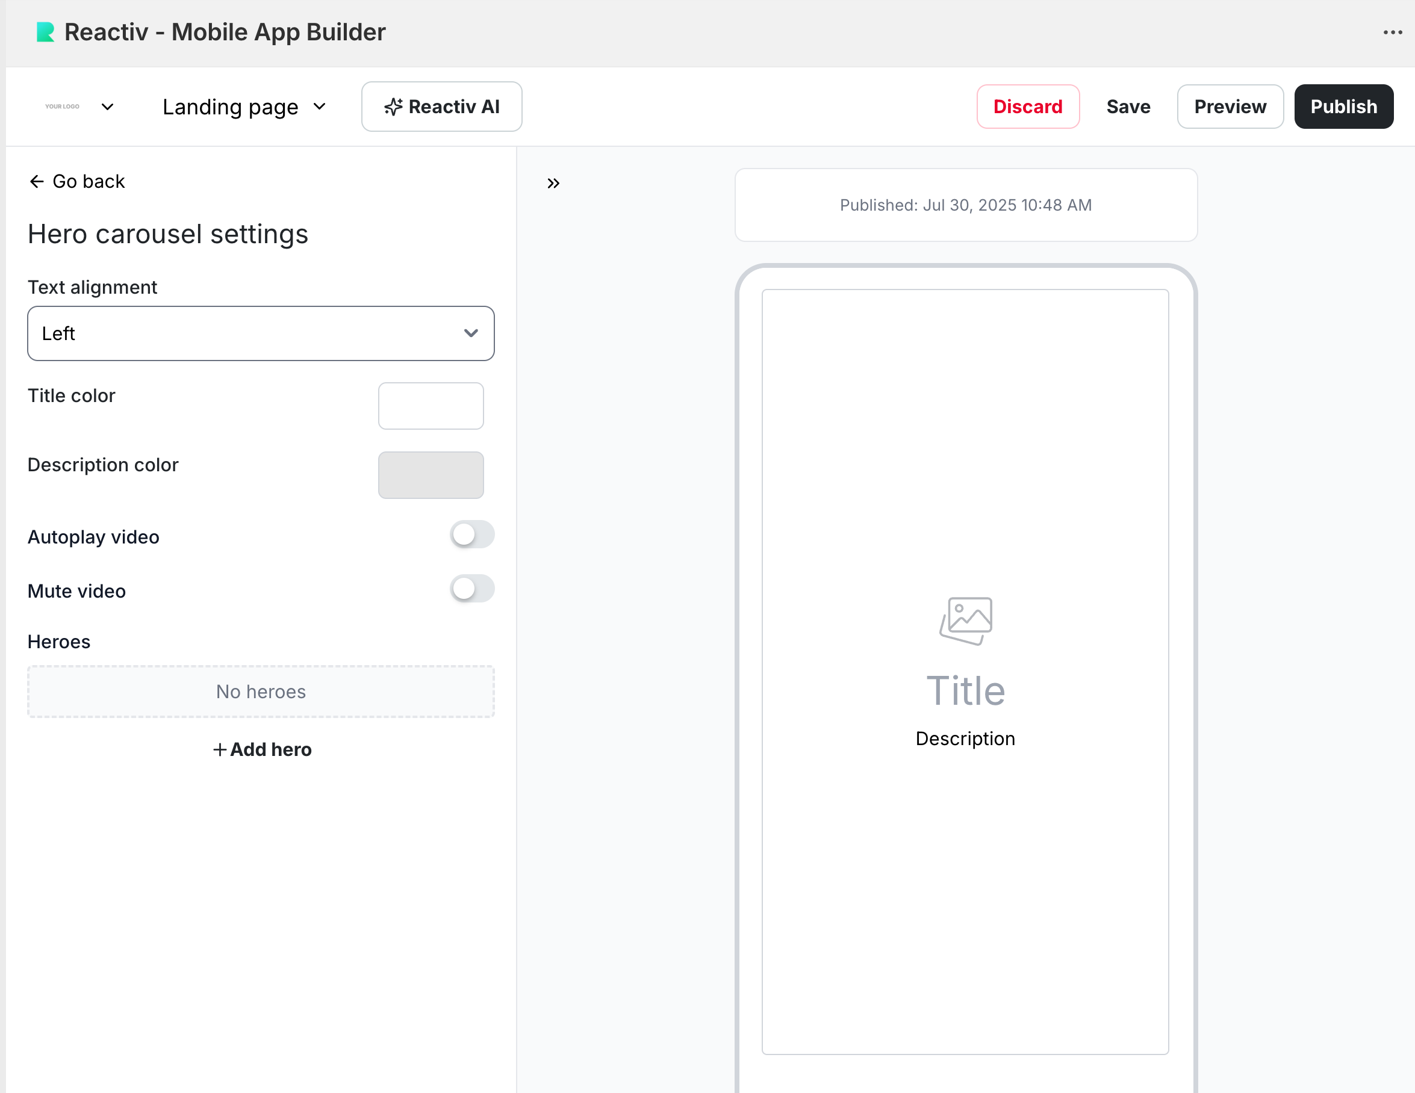The height and width of the screenshot is (1093, 1415).
Task: Toggle the Mute video switch
Action: (x=471, y=589)
